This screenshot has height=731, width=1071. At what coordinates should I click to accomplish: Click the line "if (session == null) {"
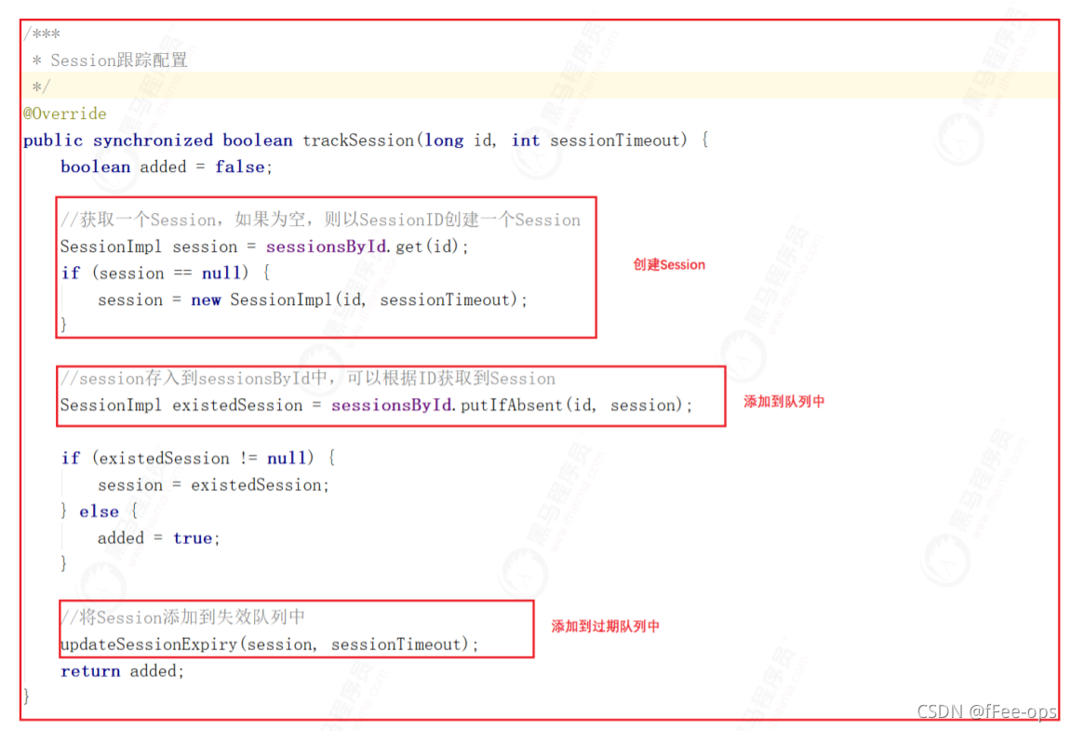[x=166, y=273]
